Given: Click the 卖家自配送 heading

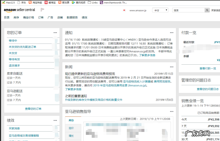Looking at the screenshot, I should click(x=15, y=73).
